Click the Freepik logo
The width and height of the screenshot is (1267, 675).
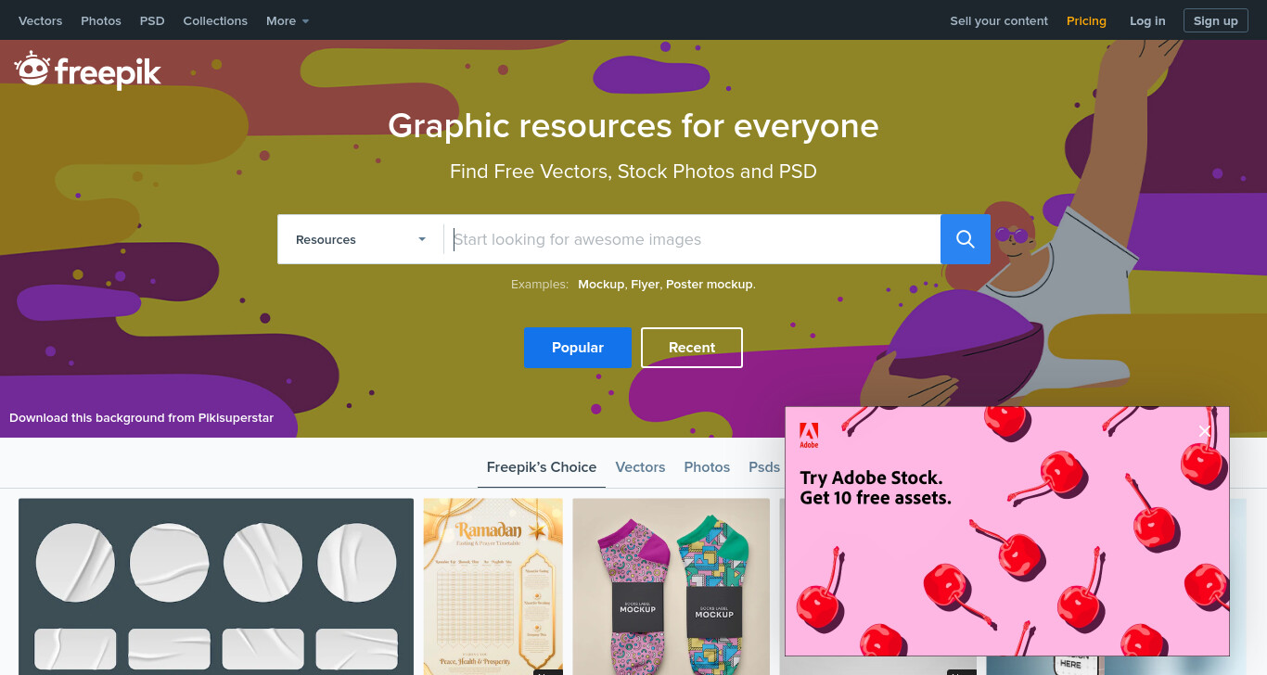(x=88, y=70)
